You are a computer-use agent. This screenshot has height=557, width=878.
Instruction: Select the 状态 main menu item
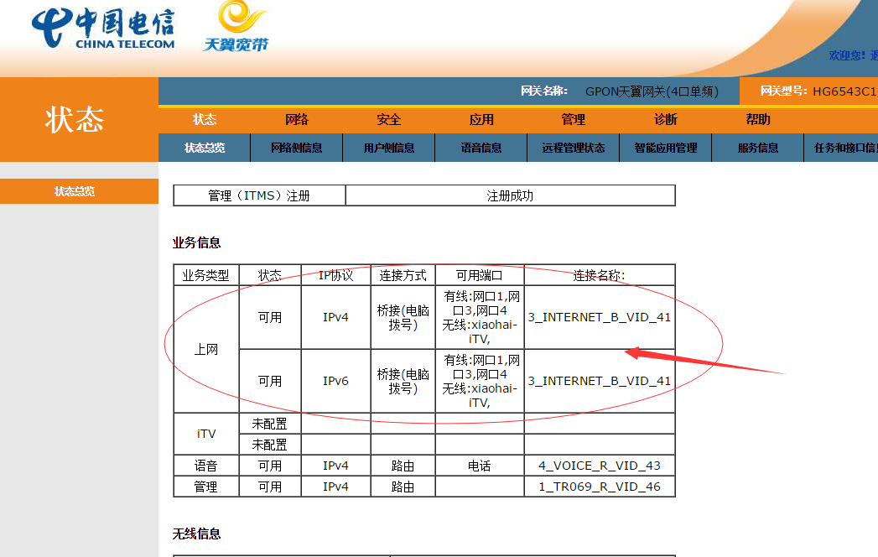204,119
